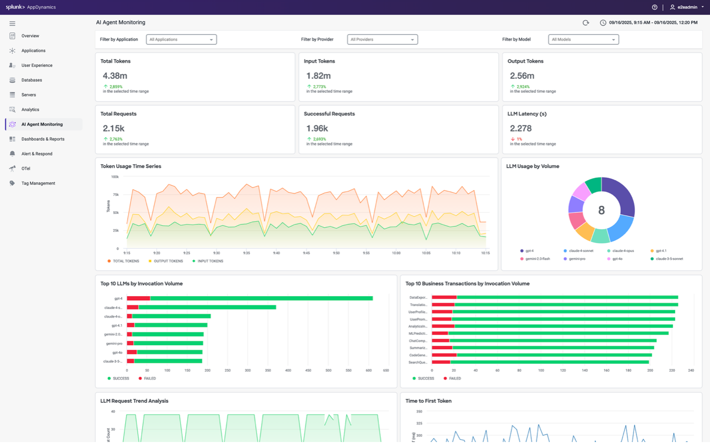Select Analytics in the left navigation
Screen dimensions: 710x444
click(30, 110)
